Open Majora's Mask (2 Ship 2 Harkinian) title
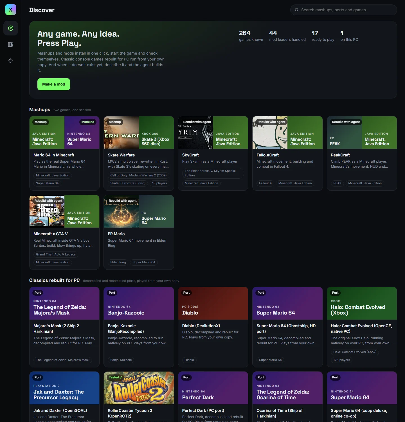Screen dimensions: 405x422 [56, 329]
